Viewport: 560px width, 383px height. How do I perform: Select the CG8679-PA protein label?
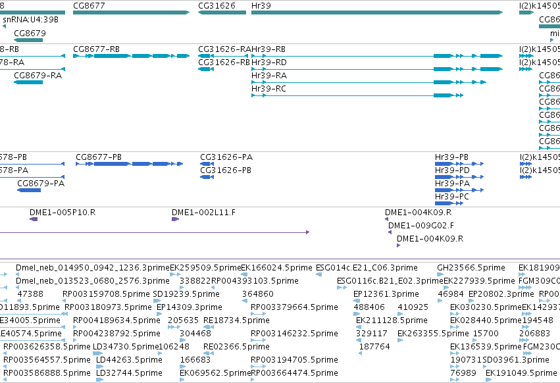pos(41,184)
